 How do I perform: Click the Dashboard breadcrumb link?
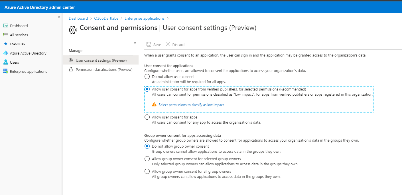[78, 18]
